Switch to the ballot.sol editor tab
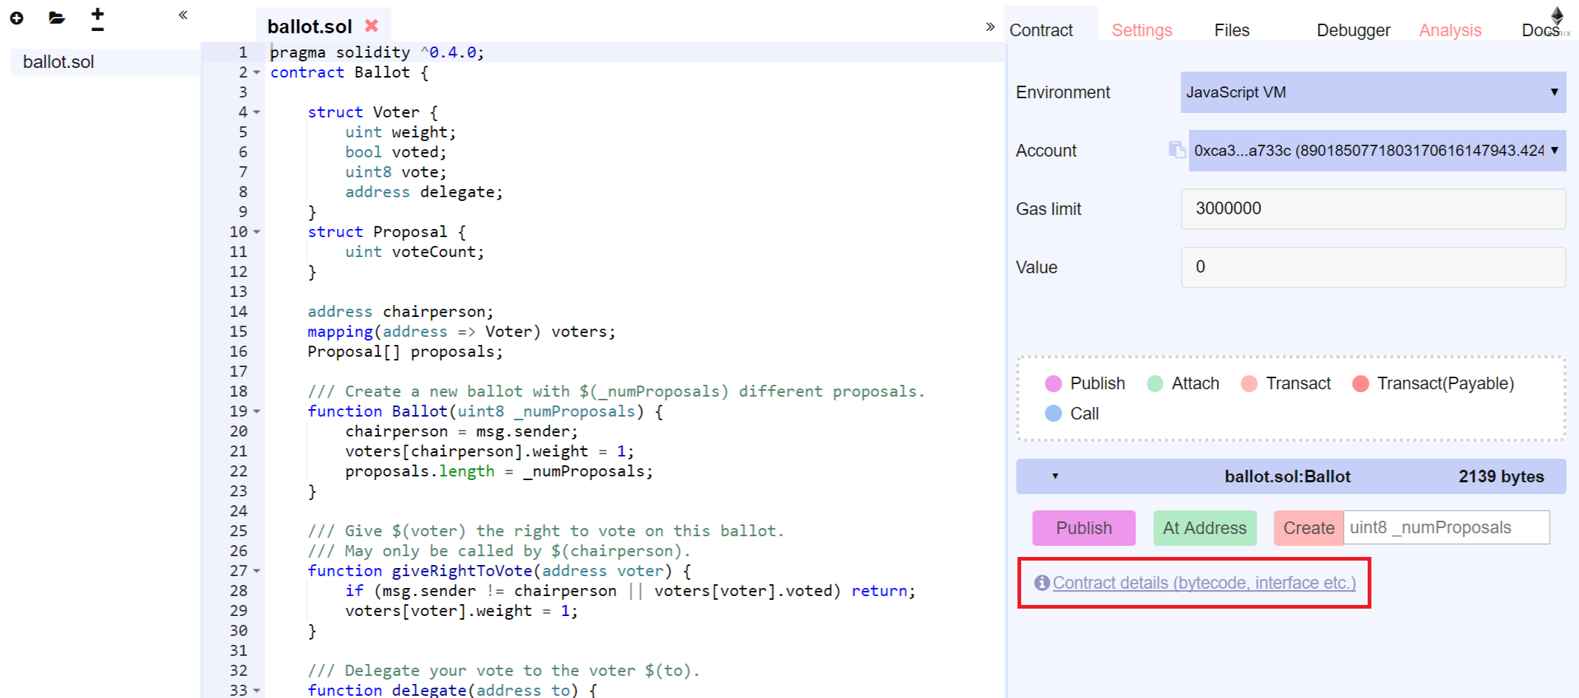 click(310, 27)
